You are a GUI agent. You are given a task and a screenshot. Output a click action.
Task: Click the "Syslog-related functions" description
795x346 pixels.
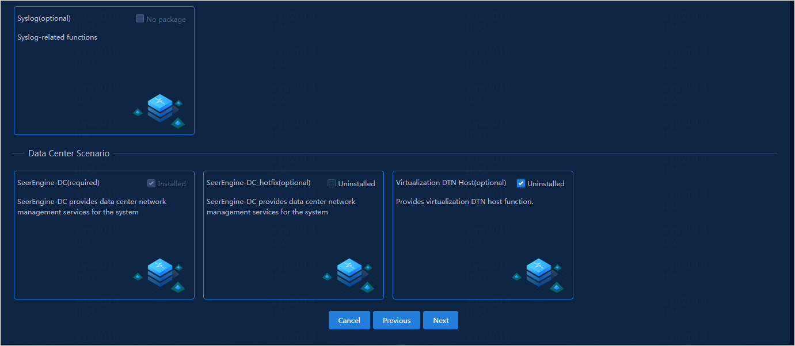click(x=58, y=37)
